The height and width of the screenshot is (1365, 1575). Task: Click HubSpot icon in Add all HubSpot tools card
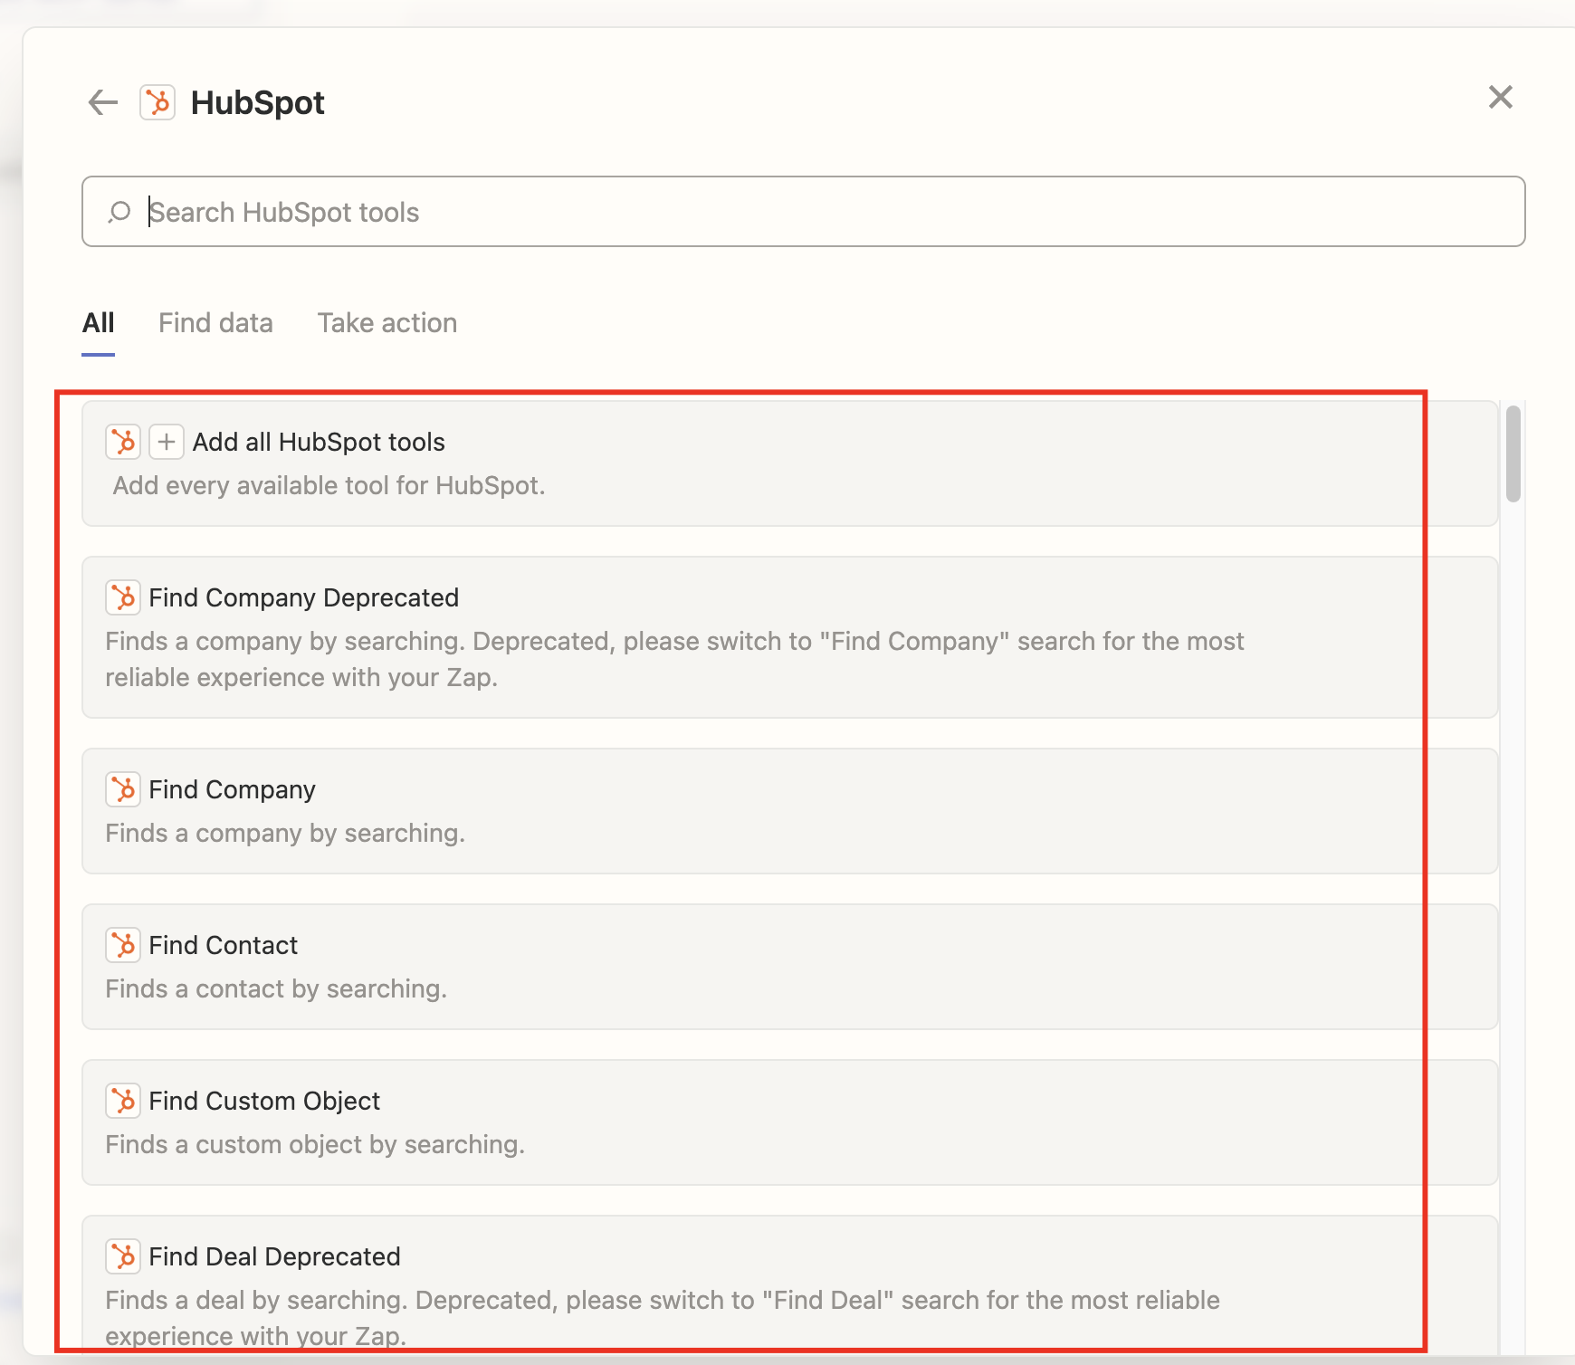pos(123,442)
